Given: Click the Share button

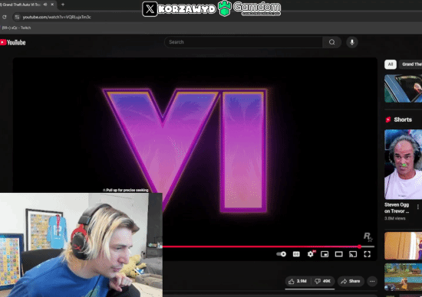Looking at the screenshot, I should (351, 281).
